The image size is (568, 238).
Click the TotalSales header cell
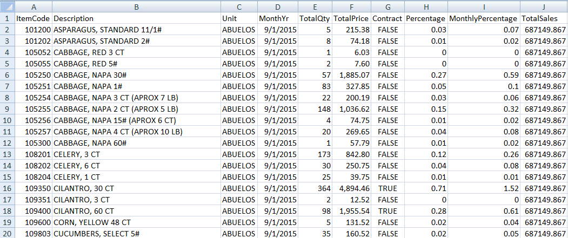[x=544, y=18]
